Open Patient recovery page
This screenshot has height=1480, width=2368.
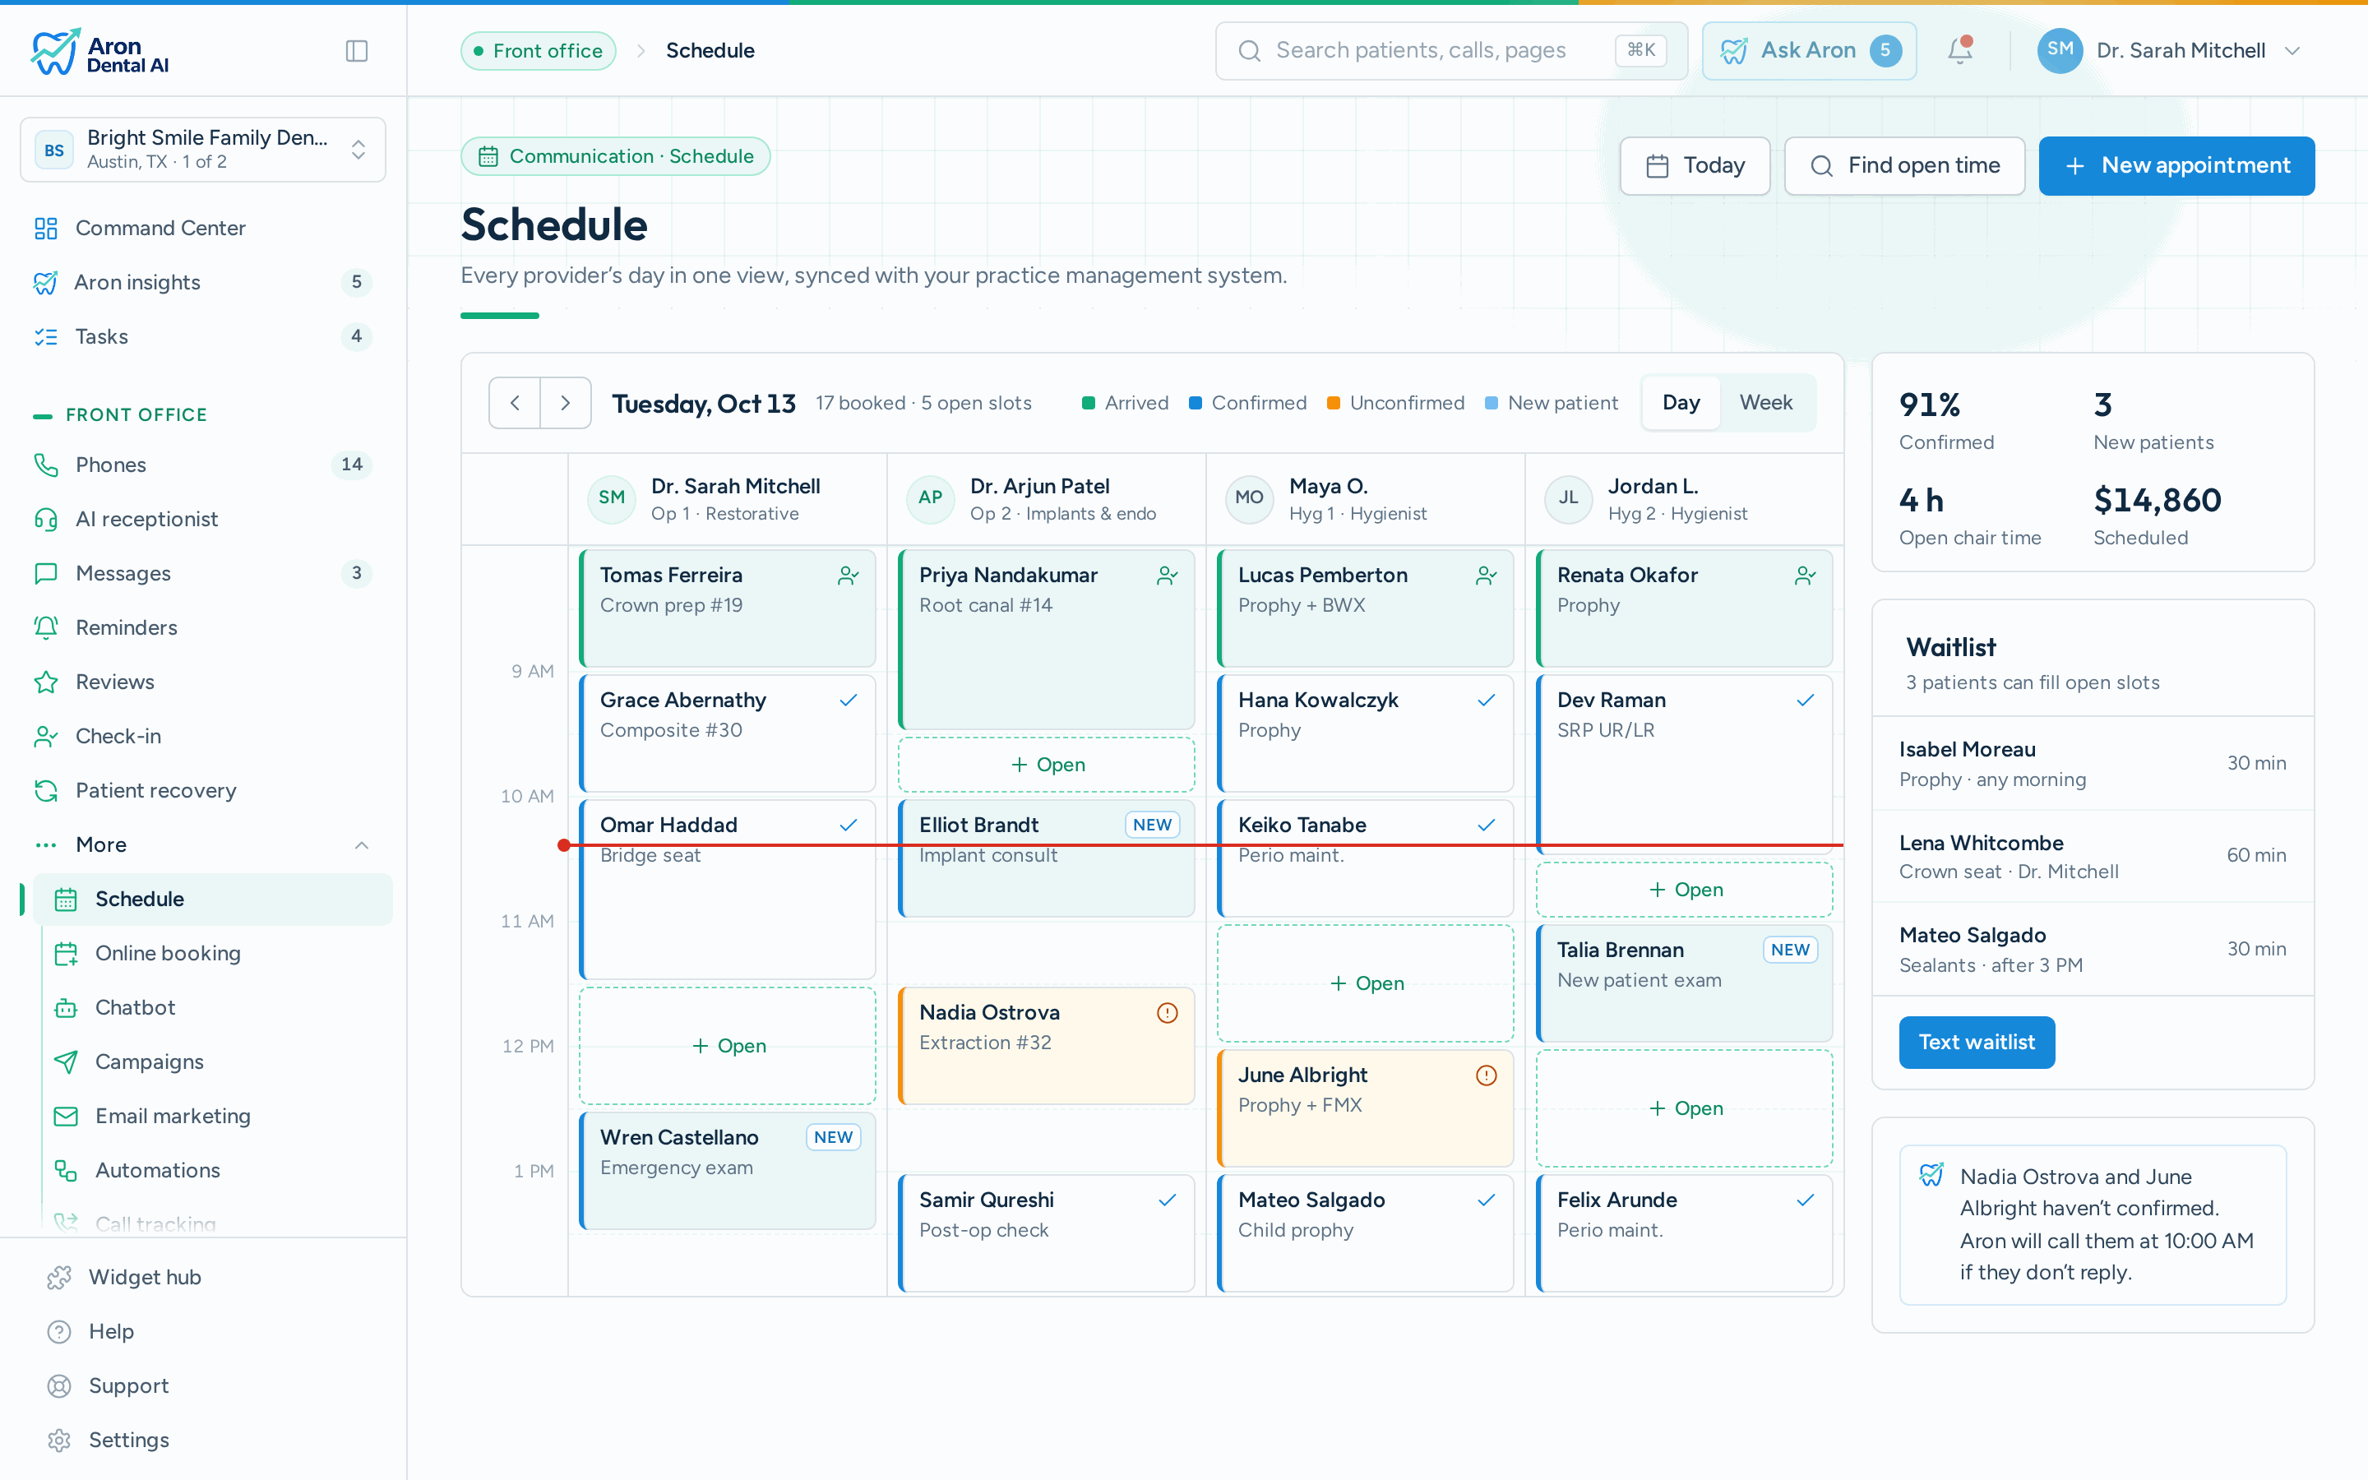204,791
